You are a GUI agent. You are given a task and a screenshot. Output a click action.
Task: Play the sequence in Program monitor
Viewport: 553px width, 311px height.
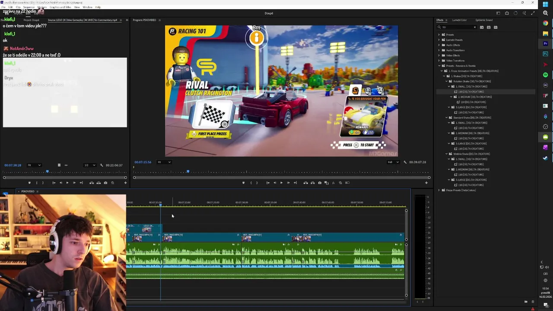(x=281, y=183)
